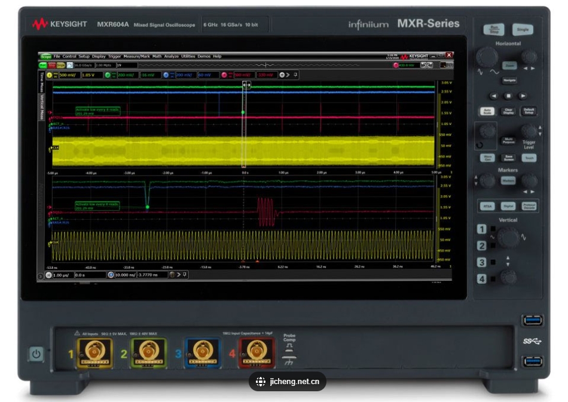Click the power button on front panel
The image size is (568, 402).
click(36, 354)
